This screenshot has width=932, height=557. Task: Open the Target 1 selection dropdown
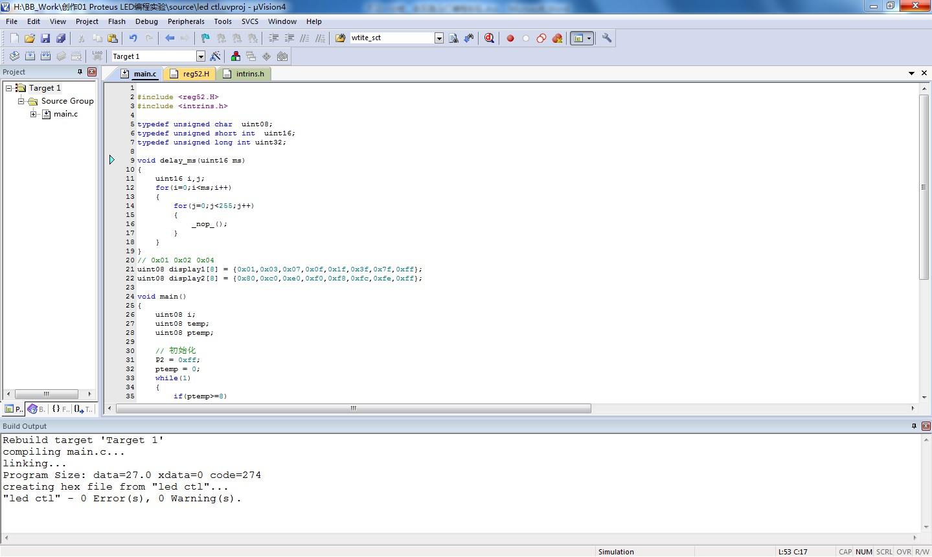(201, 56)
